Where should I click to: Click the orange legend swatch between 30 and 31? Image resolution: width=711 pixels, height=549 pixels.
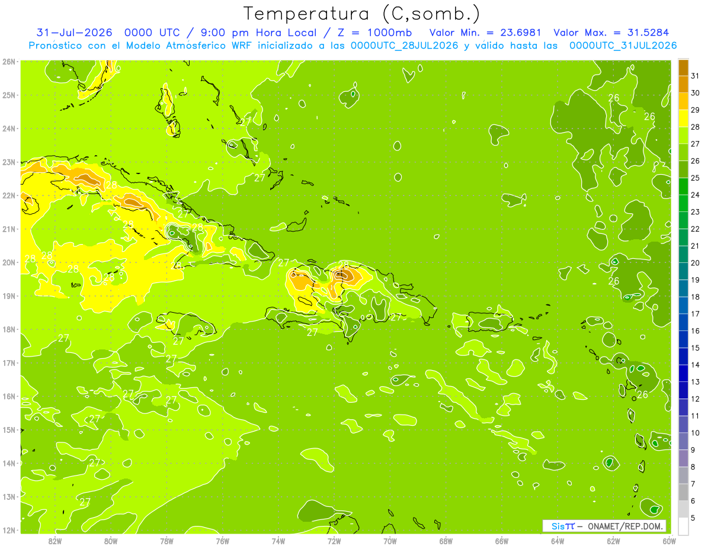tap(683, 84)
